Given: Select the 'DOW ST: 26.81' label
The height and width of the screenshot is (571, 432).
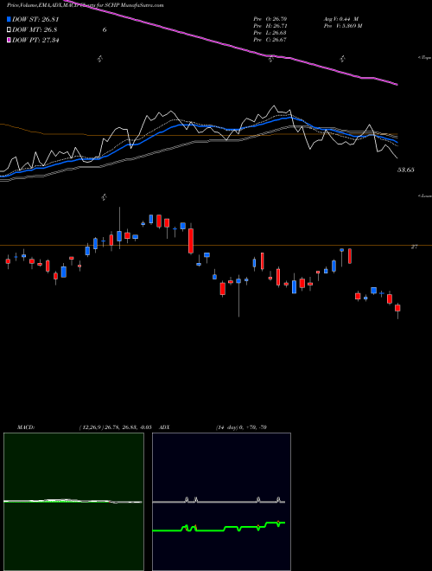Looking at the screenshot, I should [x=35, y=19].
